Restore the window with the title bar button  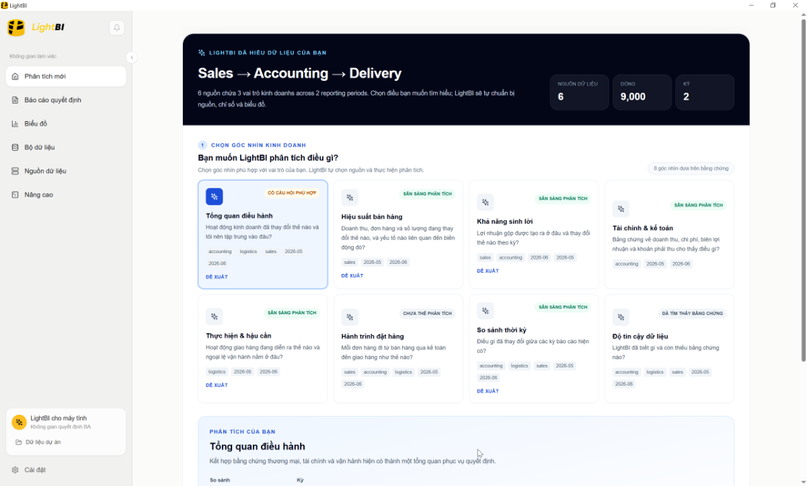tap(773, 5)
